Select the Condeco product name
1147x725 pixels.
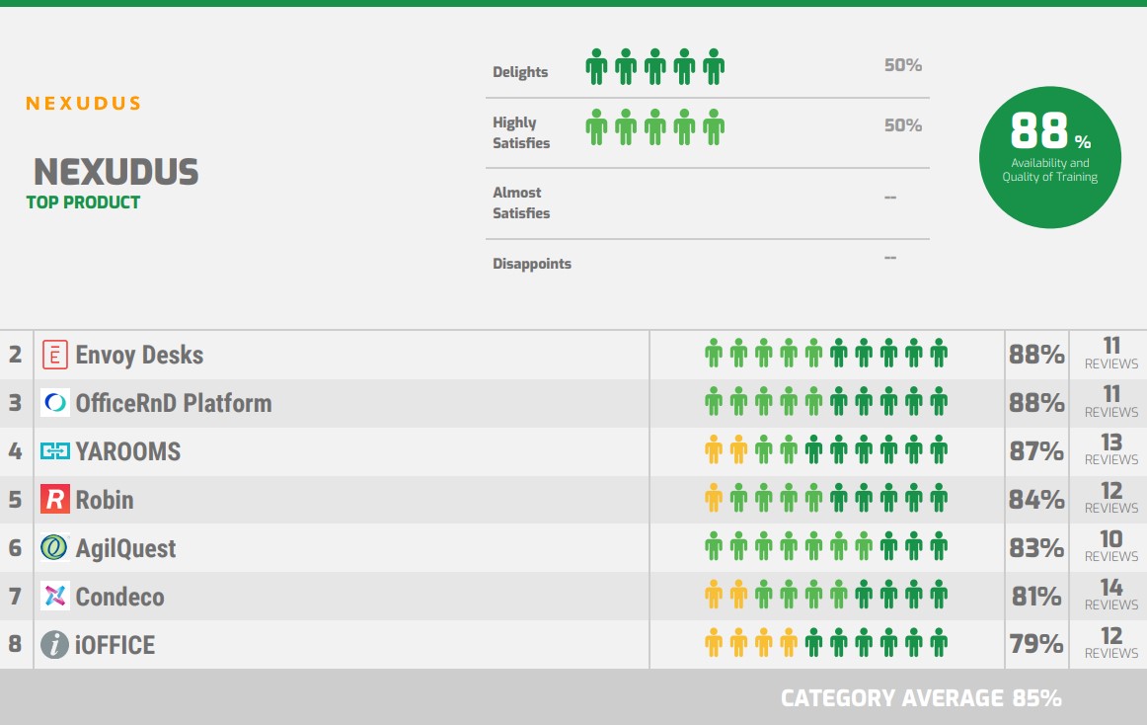click(x=120, y=597)
